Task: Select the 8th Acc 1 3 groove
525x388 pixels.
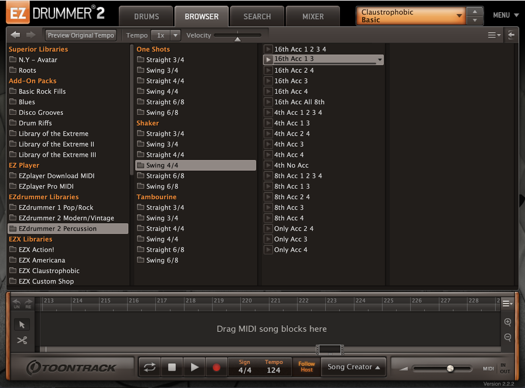Action: click(323, 186)
